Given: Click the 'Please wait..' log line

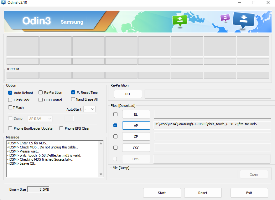Looking at the screenshot, I should (x=23, y=151).
